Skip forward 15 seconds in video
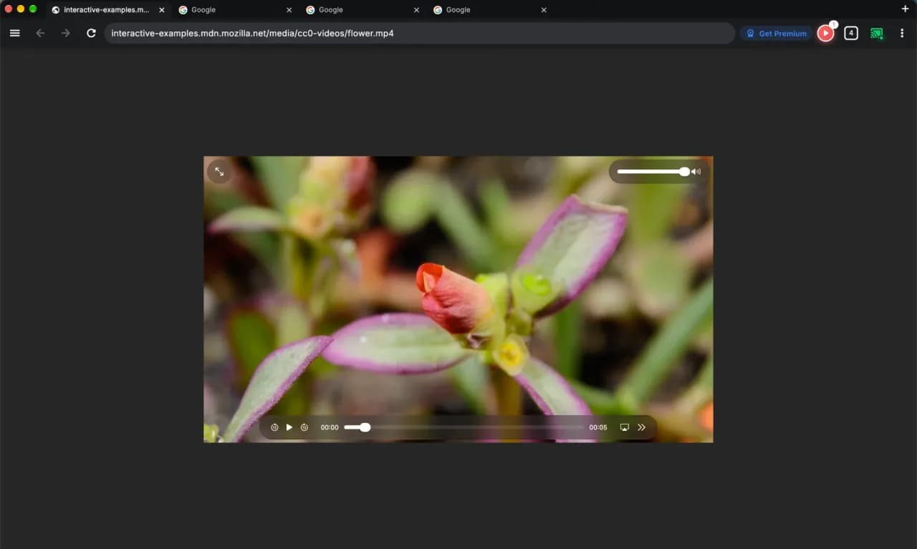Image resolution: width=917 pixels, height=549 pixels. (x=304, y=427)
